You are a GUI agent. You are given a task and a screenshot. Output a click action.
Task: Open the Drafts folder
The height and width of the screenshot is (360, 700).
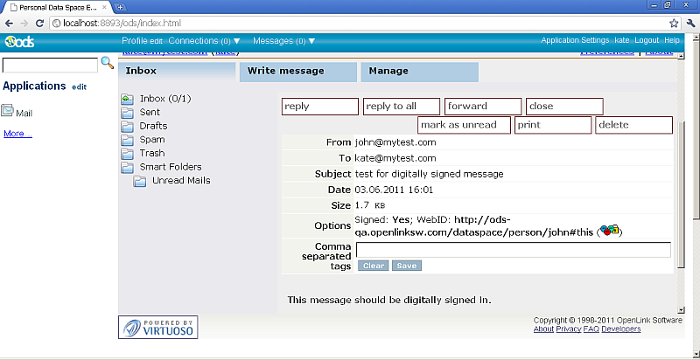(x=152, y=126)
